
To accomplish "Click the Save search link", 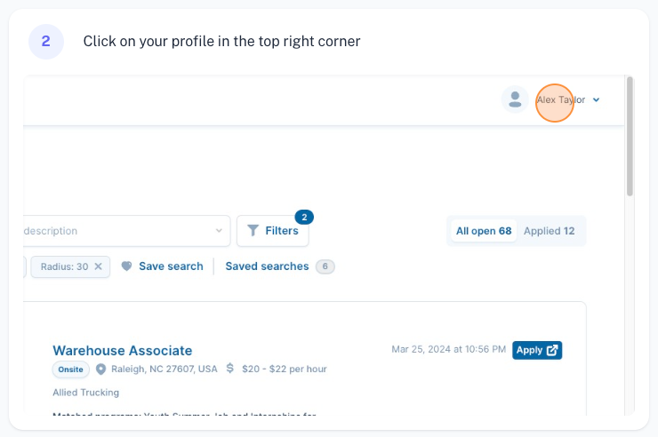I will tap(171, 266).
